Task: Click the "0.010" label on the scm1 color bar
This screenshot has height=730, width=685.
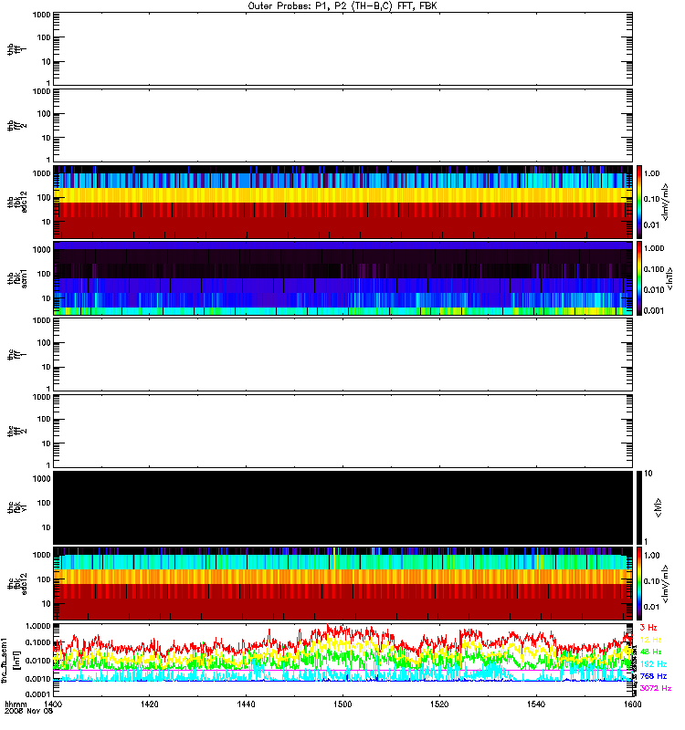Action: coord(654,289)
